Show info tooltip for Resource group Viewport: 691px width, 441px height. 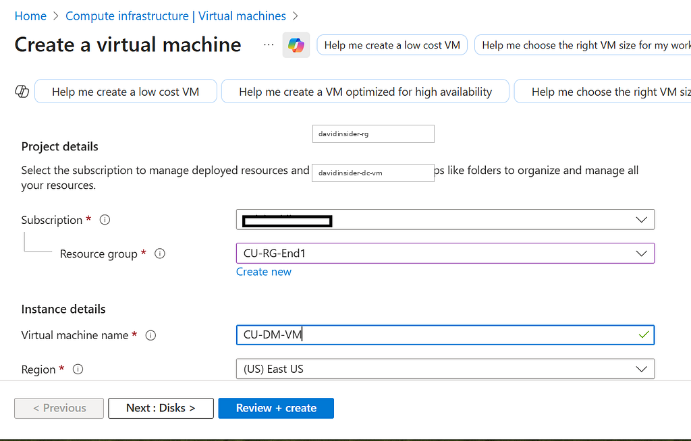point(160,254)
